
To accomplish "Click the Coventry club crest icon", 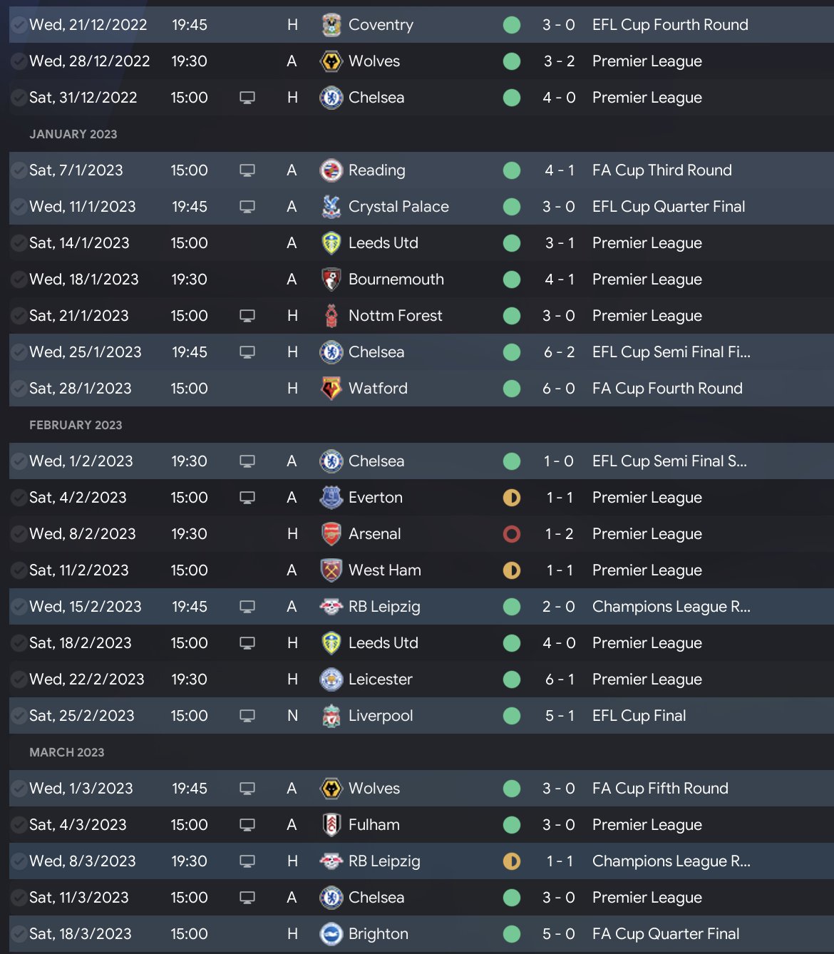I will click(331, 25).
